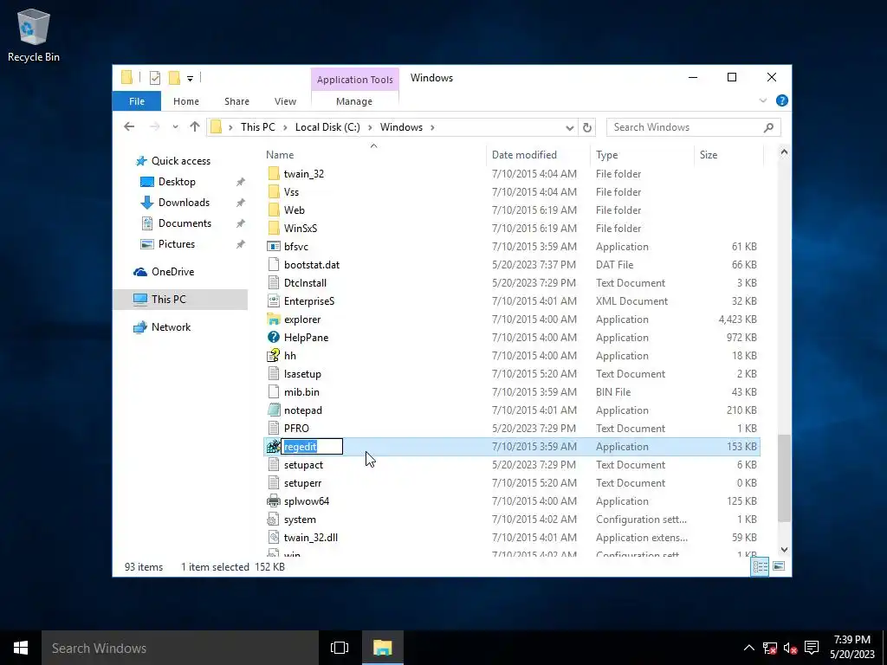Go up one folder level with Up arrow

[195, 127]
